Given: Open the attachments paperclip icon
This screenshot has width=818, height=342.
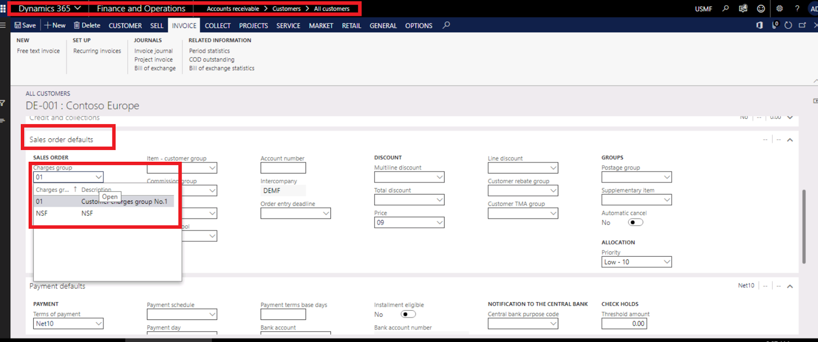Looking at the screenshot, I should [775, 25].
